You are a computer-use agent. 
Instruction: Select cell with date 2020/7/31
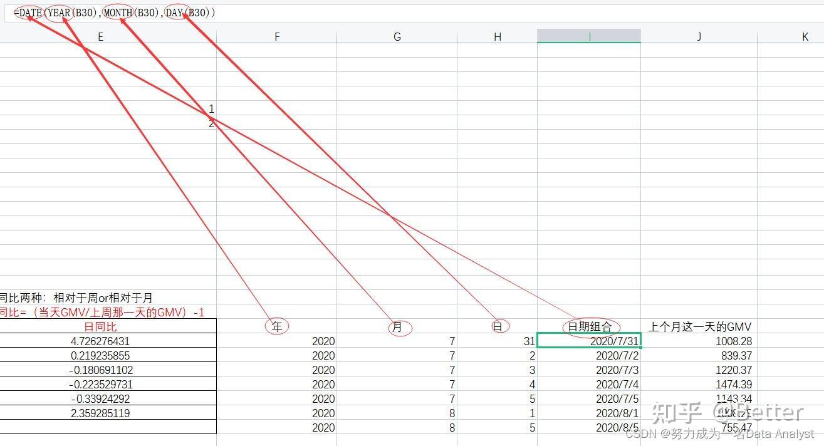[589, 341]
